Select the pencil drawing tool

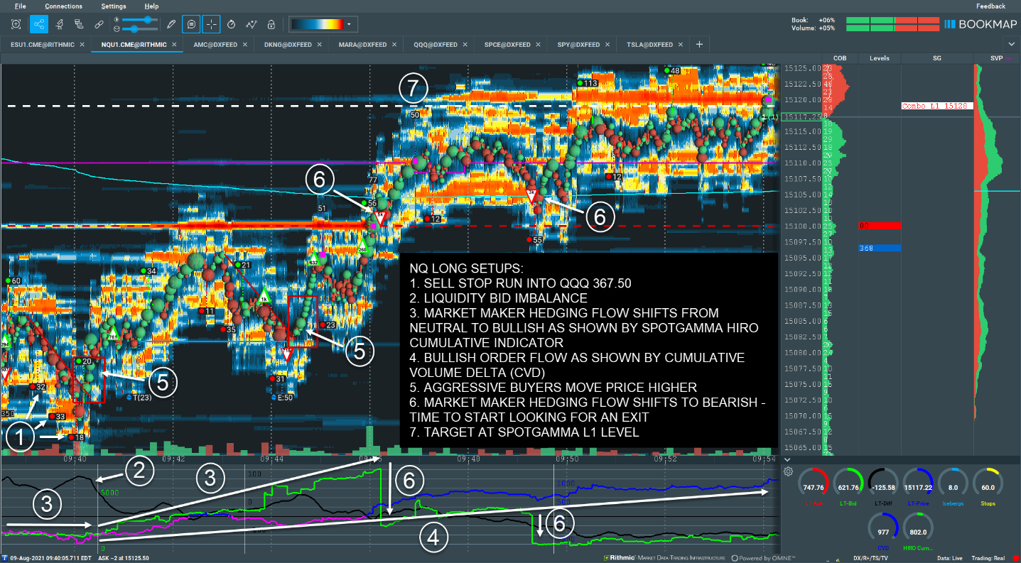pos(171,24)
